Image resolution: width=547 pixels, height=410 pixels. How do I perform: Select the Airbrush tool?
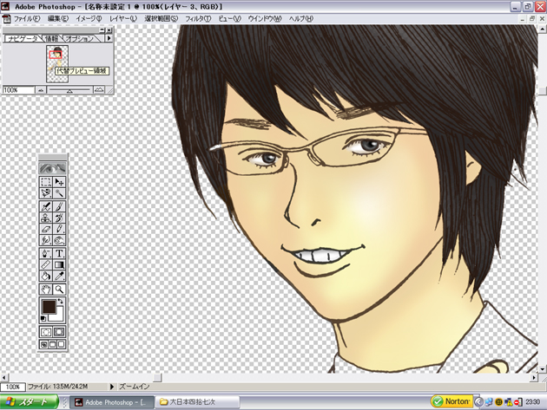[x=46, y=206]
